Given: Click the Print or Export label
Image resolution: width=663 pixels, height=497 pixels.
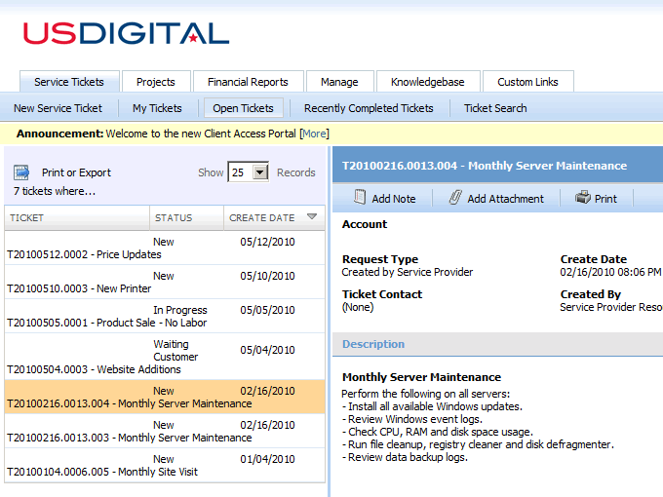Looking at the screenshot, I should (x=76, y=172).
